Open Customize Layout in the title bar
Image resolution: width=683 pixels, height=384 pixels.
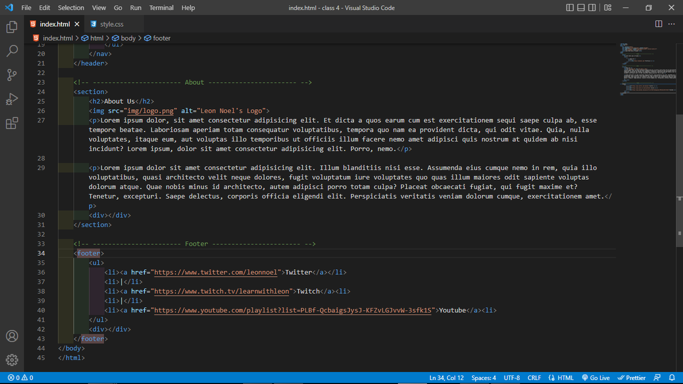click(x=608, y=7)
